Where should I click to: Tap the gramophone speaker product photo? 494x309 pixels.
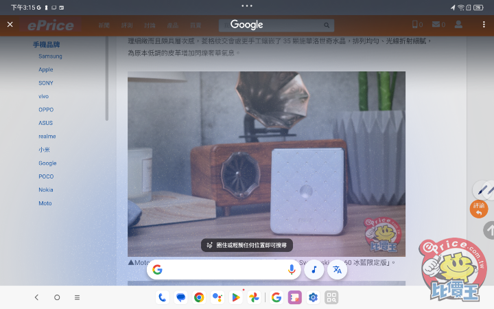pyautogui.click(x=266, y=164)
